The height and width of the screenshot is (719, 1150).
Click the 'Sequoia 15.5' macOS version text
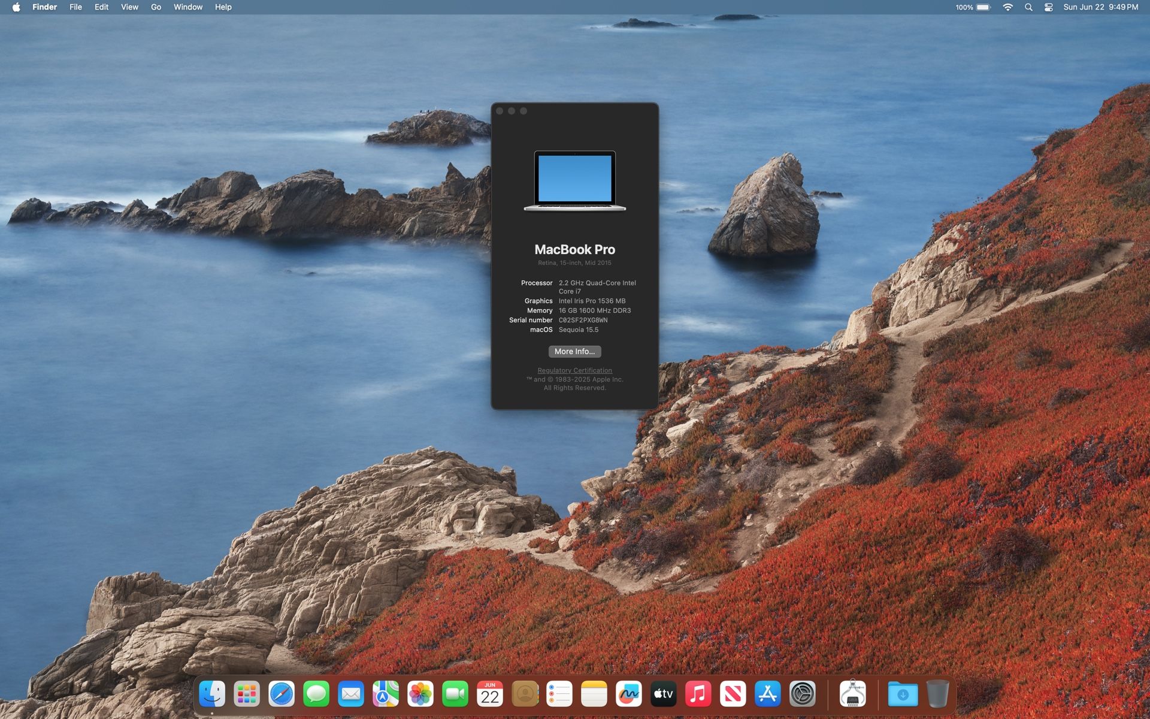[x=579, y=330]
